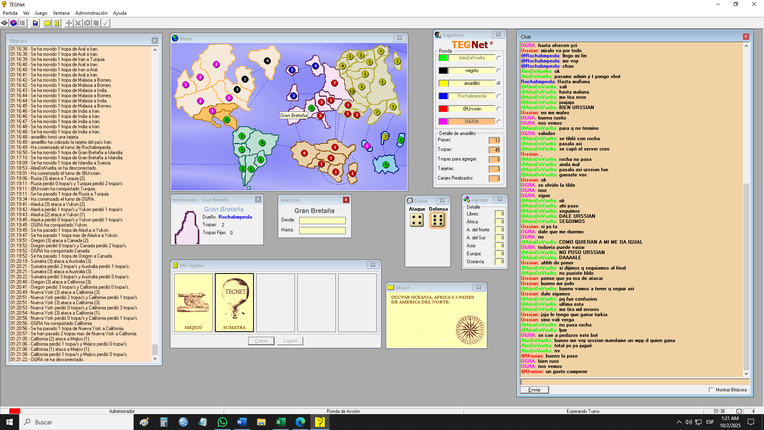The image size is (764, 430).
Task: Show hidden system tray icons chevron
Action: pos(679,422)
